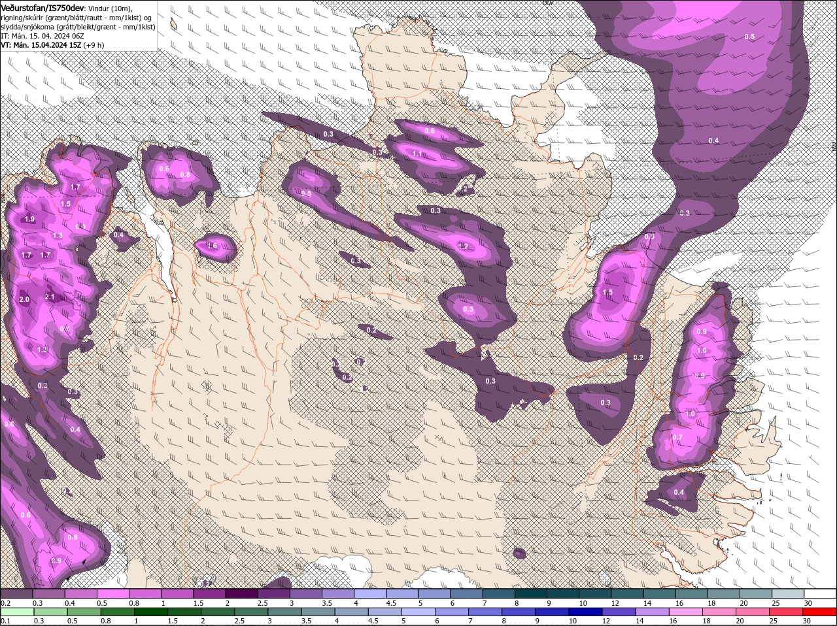837x626 pixels.
Task: Click the 1.9 precipitation value on the map
Action: pyautogui.click(x=29, y=219)
